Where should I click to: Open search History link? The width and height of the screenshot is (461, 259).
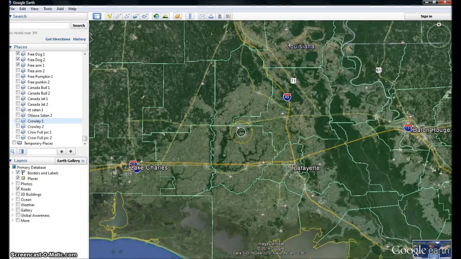79,39
